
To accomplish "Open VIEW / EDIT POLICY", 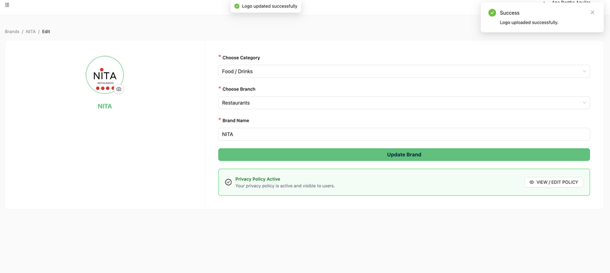I will pos(554,182).
